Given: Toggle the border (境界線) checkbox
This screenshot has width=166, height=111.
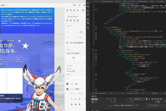Looking at the screenshot, I should [x=67, y=89].
